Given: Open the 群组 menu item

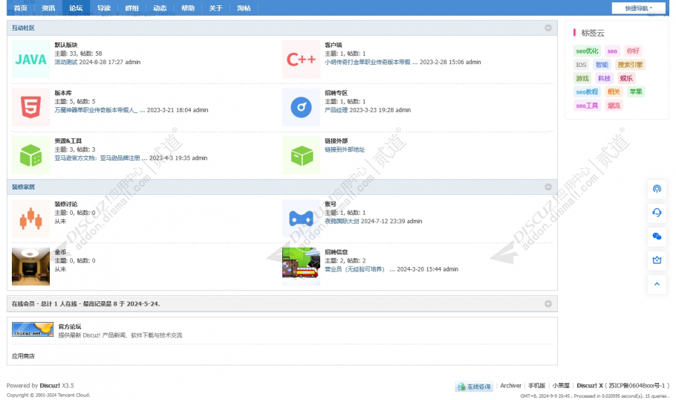Looking at the screenshot, I should [132, 7].
